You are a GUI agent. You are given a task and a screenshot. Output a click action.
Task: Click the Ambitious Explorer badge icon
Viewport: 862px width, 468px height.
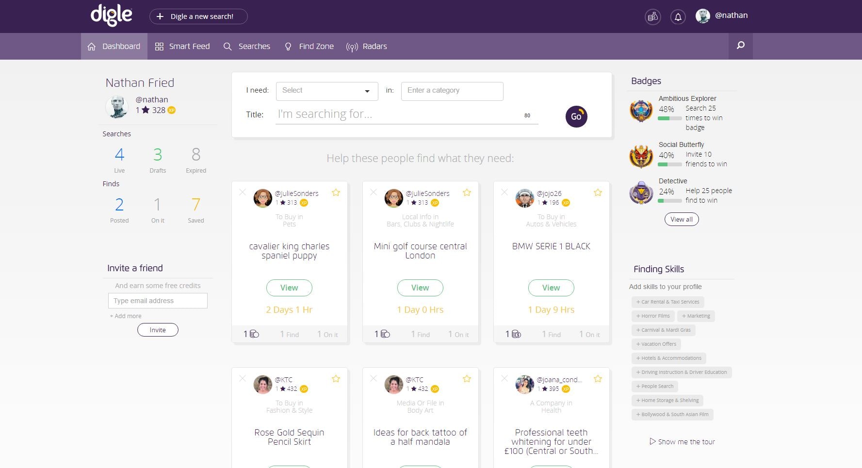click(x=641, y=111)
